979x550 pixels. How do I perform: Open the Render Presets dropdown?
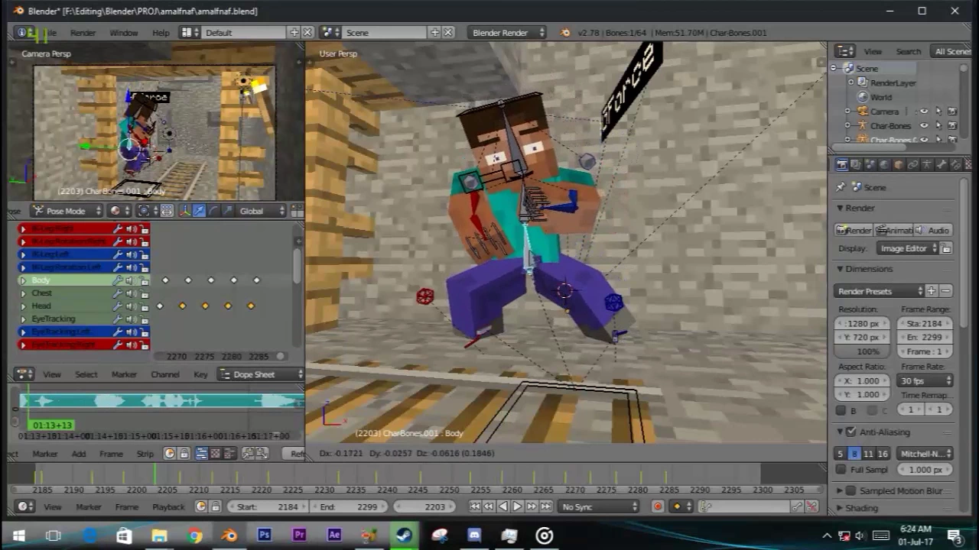pyautogui.click(x=880, y=291)
